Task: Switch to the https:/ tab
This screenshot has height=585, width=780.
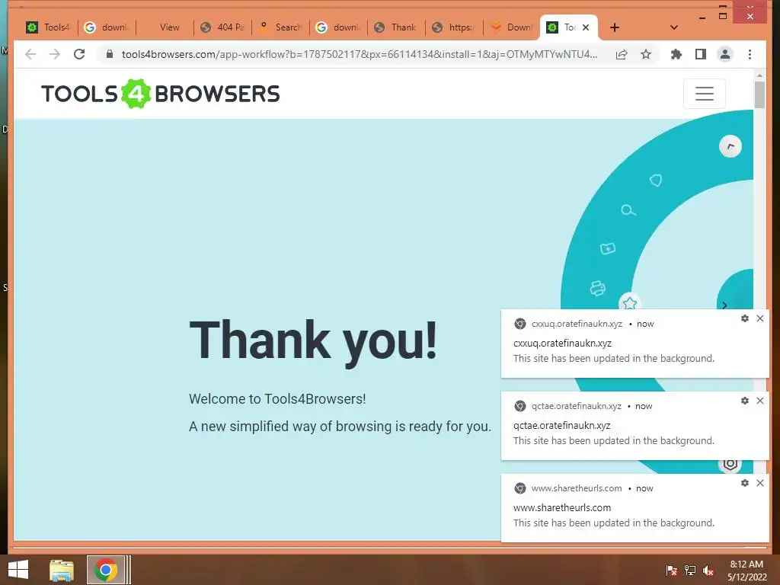Action: (454, 27)
